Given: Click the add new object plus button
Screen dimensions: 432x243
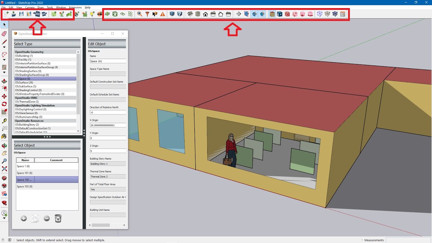Looking at the screenshot, I should (24, 218).
